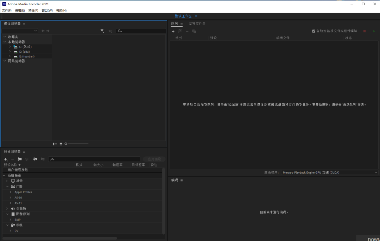
Task: Open the 渲染程序 Mercury Playback Engine dropdown
Action: coord(330,172)
